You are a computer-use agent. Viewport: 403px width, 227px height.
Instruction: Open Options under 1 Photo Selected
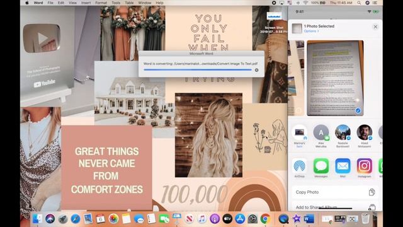point(311,31)
